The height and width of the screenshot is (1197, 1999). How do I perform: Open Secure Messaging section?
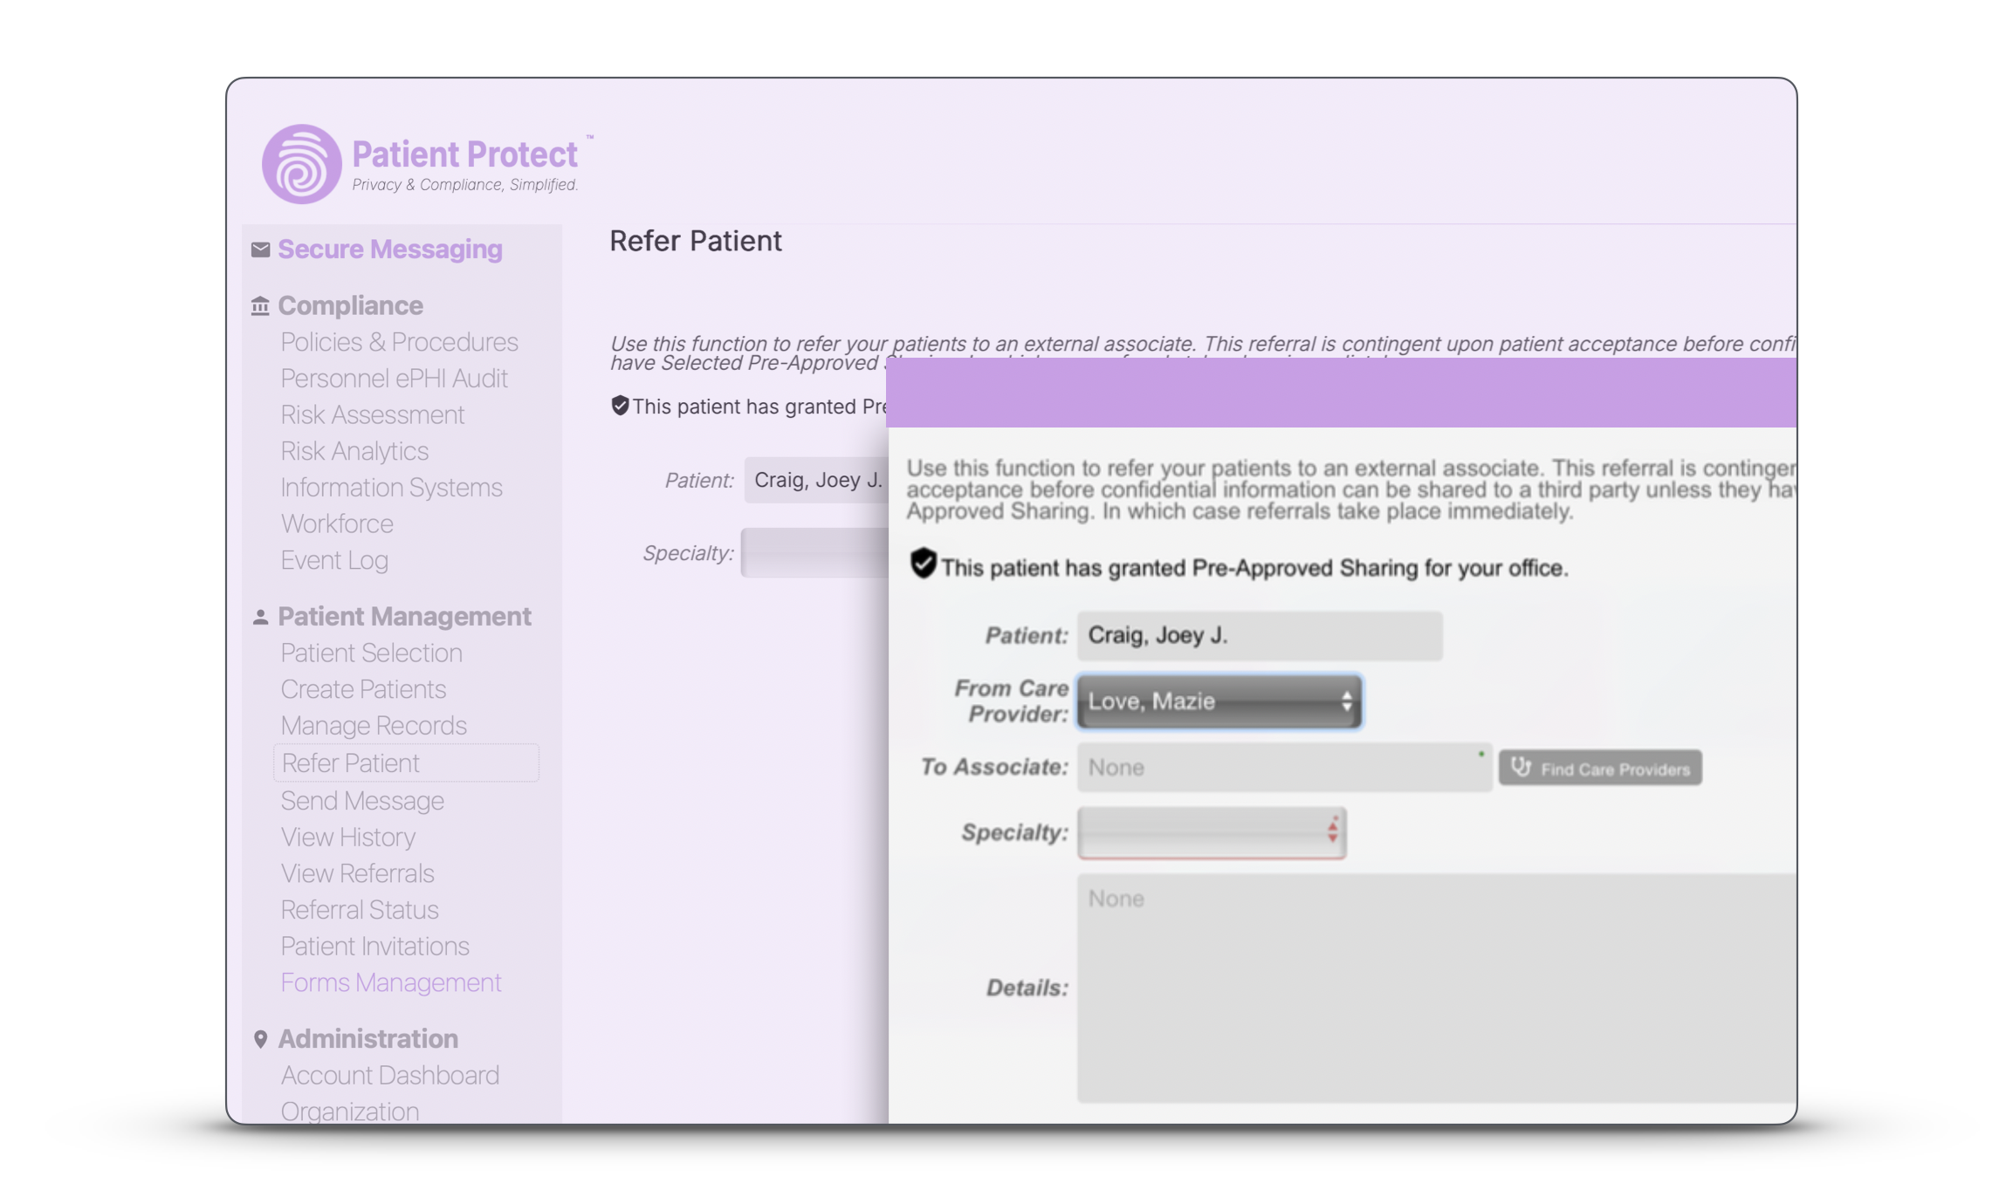(x=389, y=250)
